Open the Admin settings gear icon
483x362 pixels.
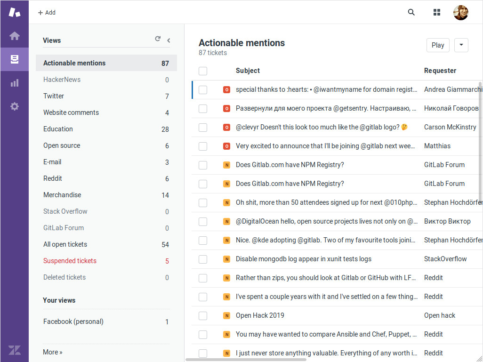coord(15,106)
